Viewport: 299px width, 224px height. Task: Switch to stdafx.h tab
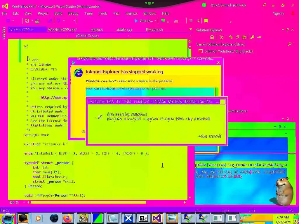(x=97, y=30)
